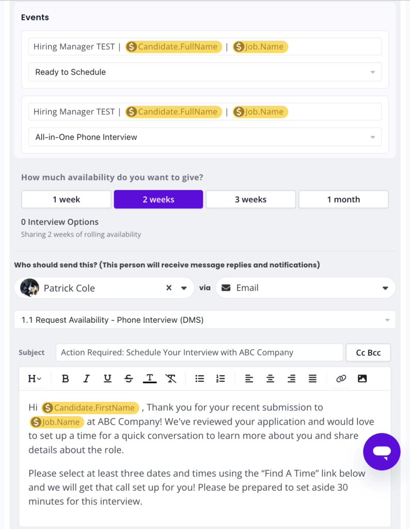The width and height of the screenshot is (410, 529).
Task: Insert an image into the email body
Action: coord(362,379)
